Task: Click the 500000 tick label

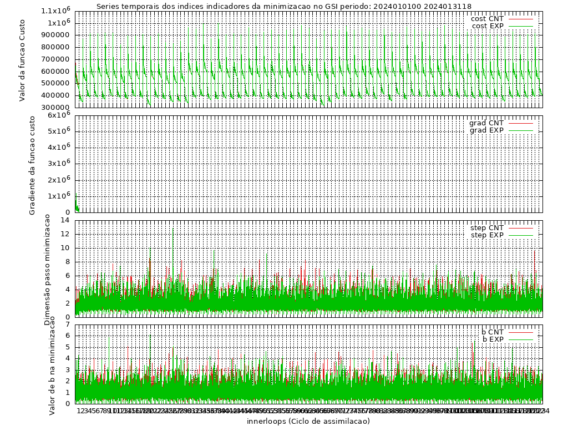Action: (x=55, y=83)
